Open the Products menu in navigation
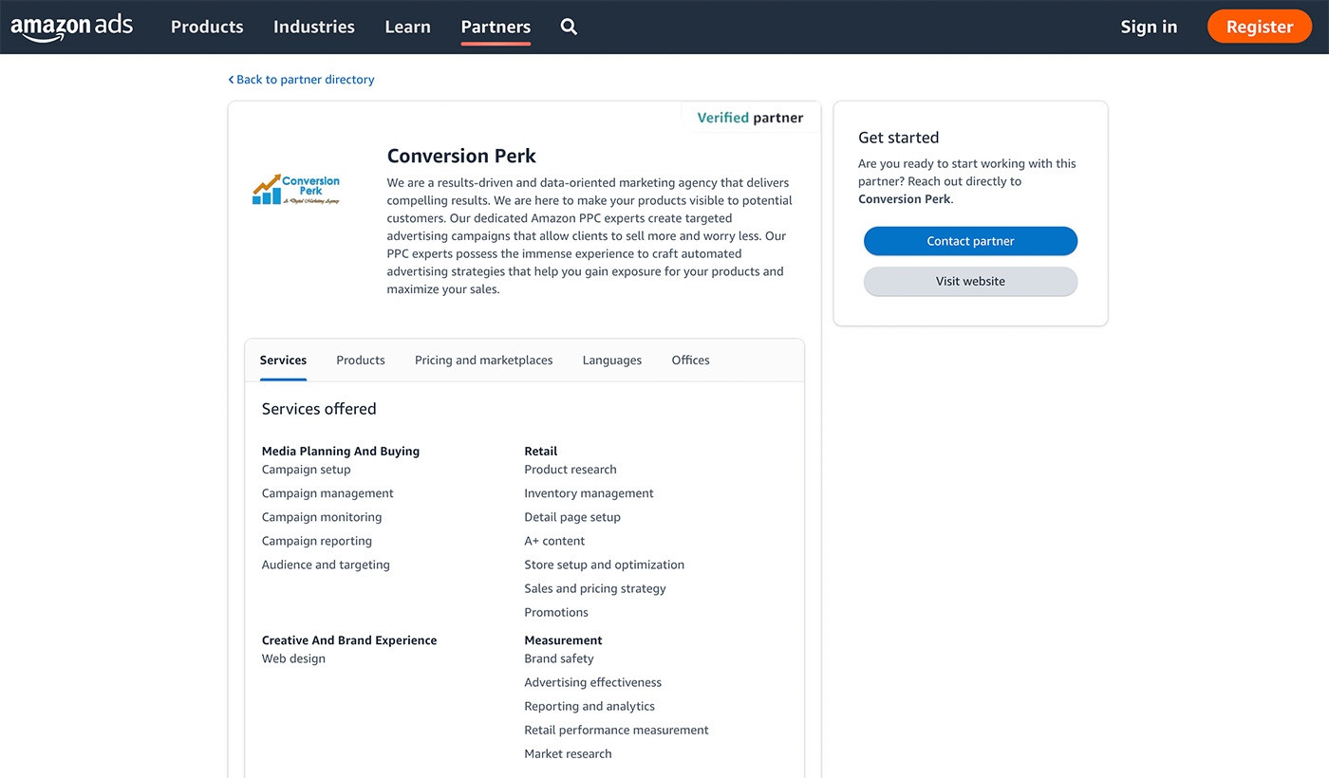 206,27
